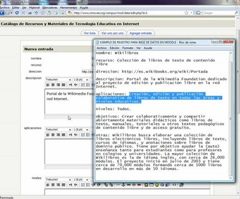Open Notepad Formato menu
The width and height of the screenshot is (240, 199).
[128, 48]
